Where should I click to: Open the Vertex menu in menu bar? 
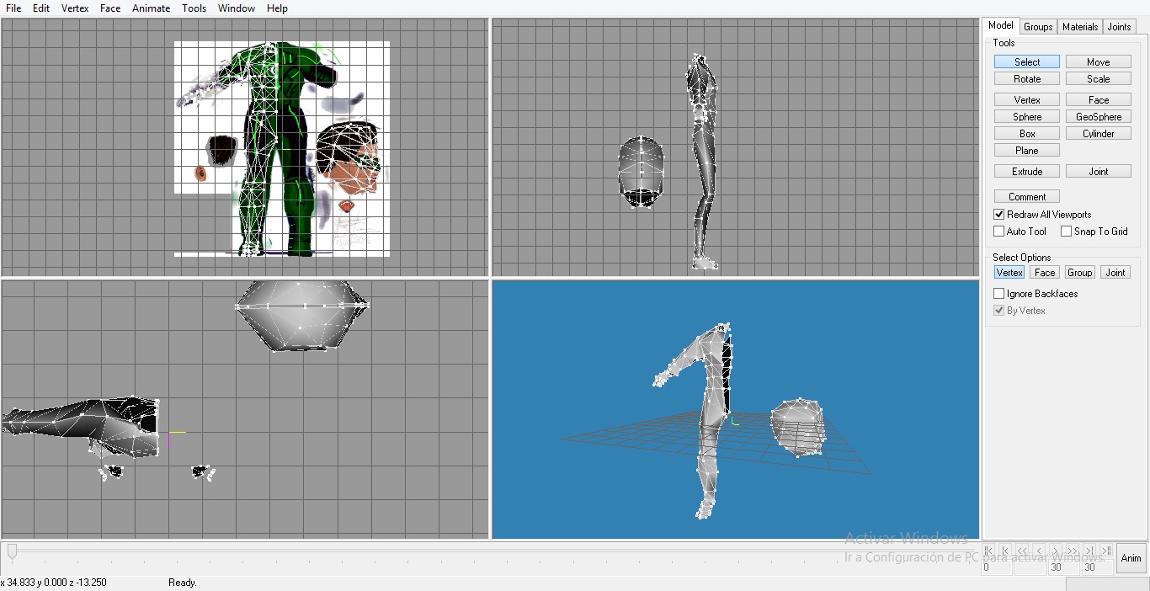pyautogui.click(x=75, y=8)
